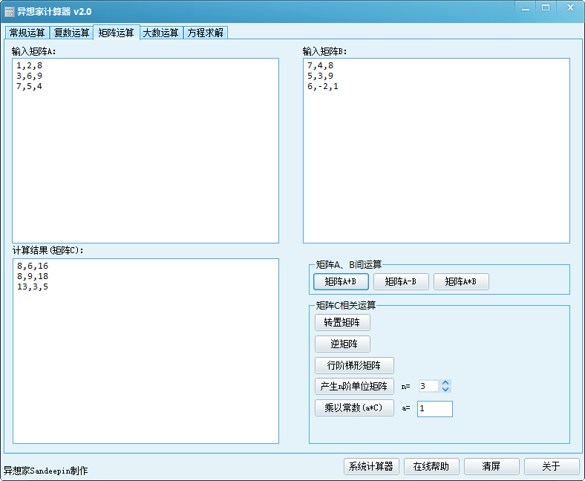Click the 转置矩阵 transpose button
585x481 pixels.
tap(342, 323)
